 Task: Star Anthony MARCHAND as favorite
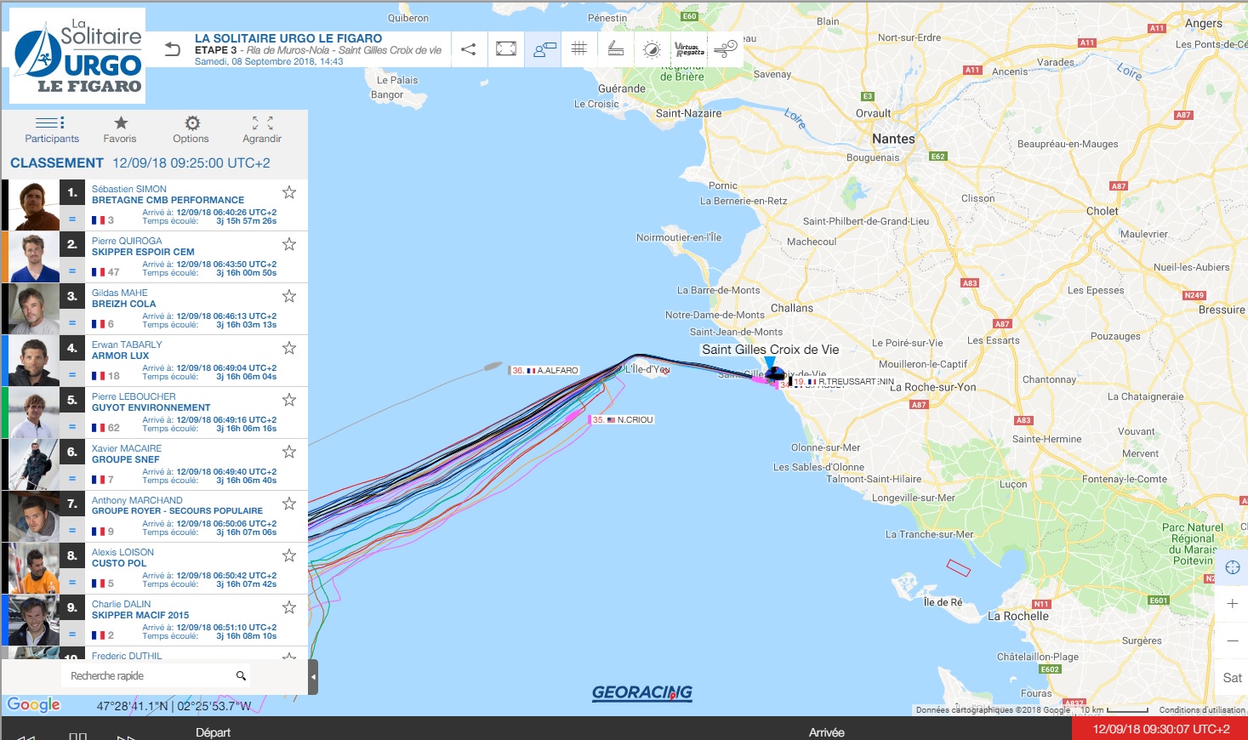[x=289, y=504]
